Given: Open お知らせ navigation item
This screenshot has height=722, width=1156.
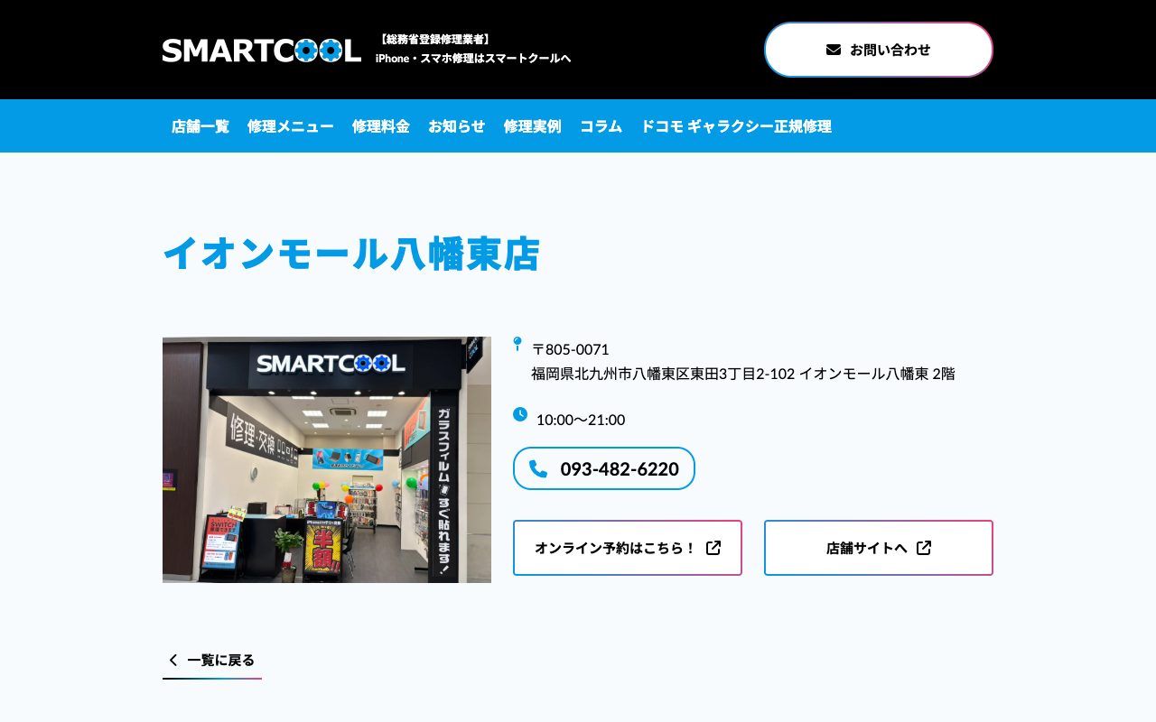Looking at the screenshot, I should click(457, 126).
